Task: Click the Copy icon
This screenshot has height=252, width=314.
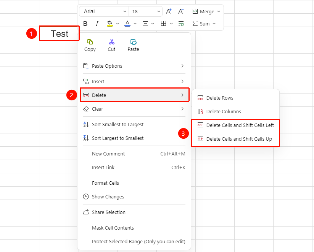Action: (x=90, y=42)
